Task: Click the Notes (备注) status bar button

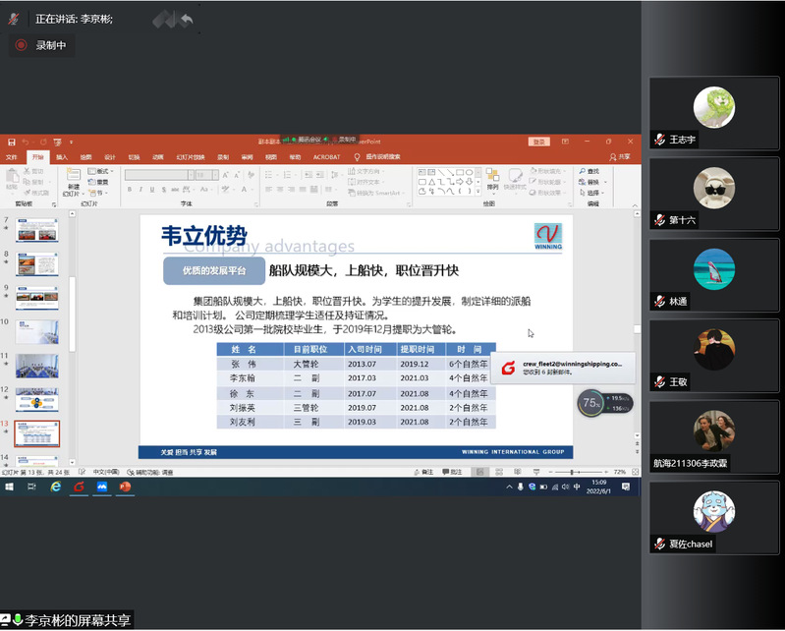Action: (x=423, y=472)
